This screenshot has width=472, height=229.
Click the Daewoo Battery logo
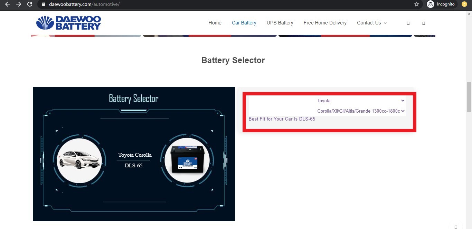(68, 23)
